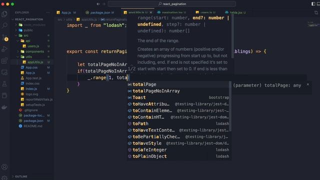Screen dimensions: 320x180
Task: Expand the OUTLINE section
Action: click(21, 176)
